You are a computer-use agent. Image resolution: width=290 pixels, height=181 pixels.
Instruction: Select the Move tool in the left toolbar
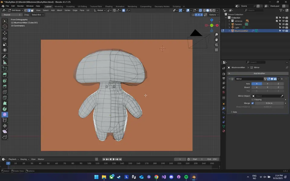click(x=5, y=33)
